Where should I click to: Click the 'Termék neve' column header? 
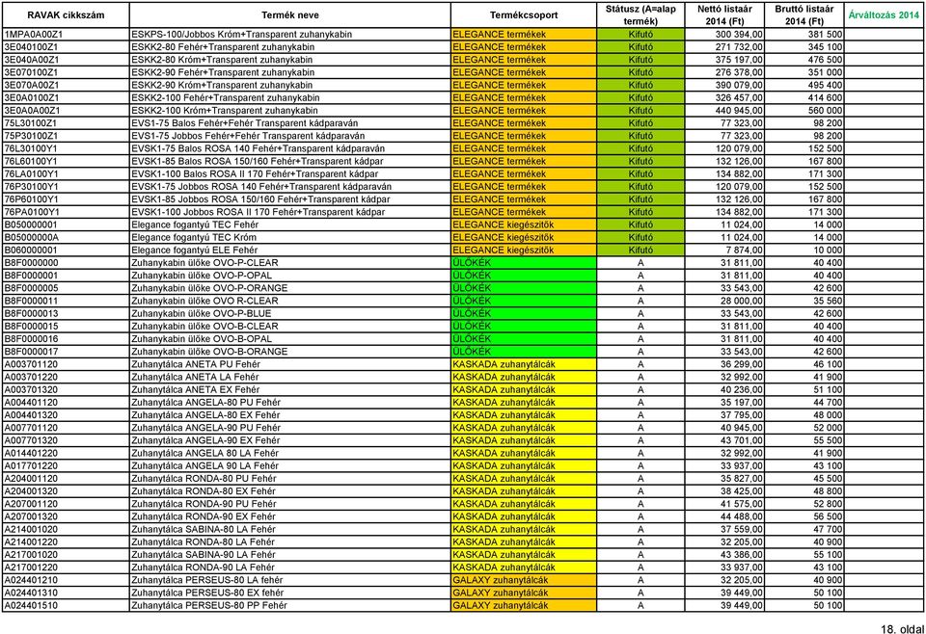point(290,15)
